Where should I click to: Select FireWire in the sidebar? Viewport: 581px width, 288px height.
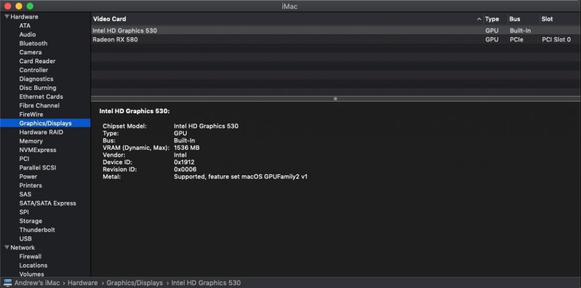pos(31,114)
